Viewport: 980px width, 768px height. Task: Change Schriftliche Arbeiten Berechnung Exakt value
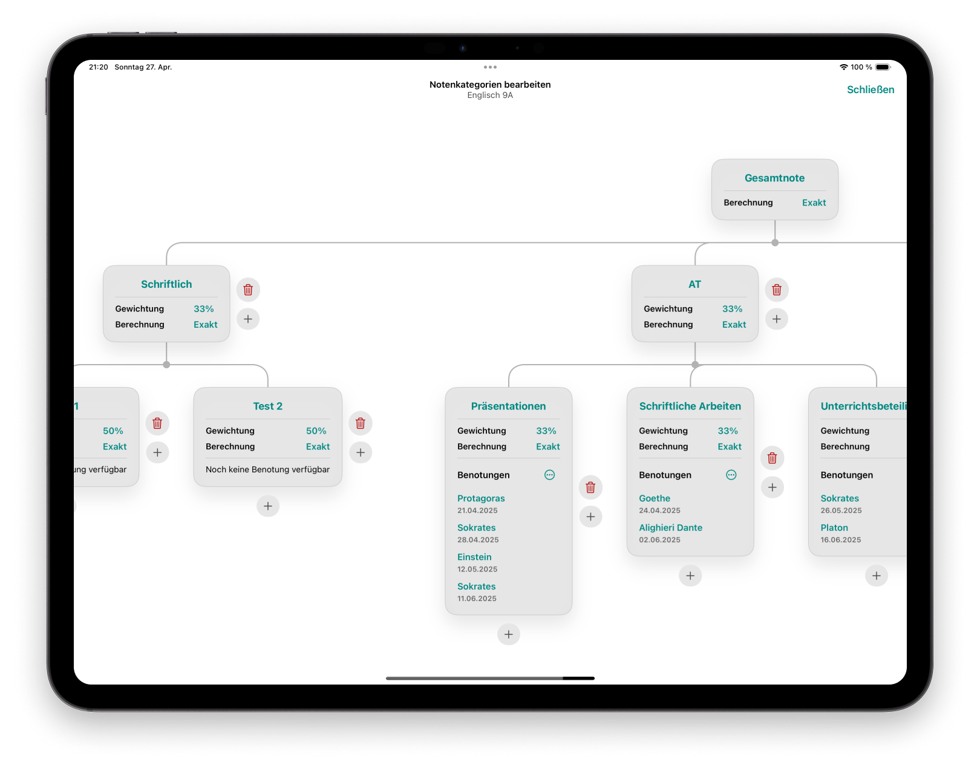[730, 446]
